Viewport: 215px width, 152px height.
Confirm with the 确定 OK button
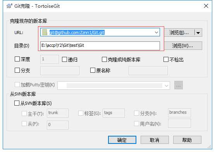tap(122, 140)
